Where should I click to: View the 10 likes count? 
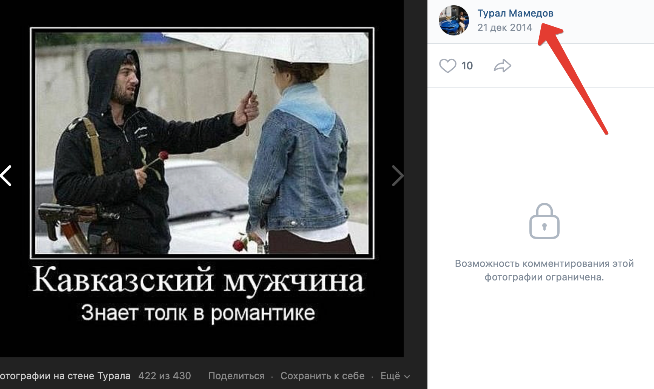[467, 66]
